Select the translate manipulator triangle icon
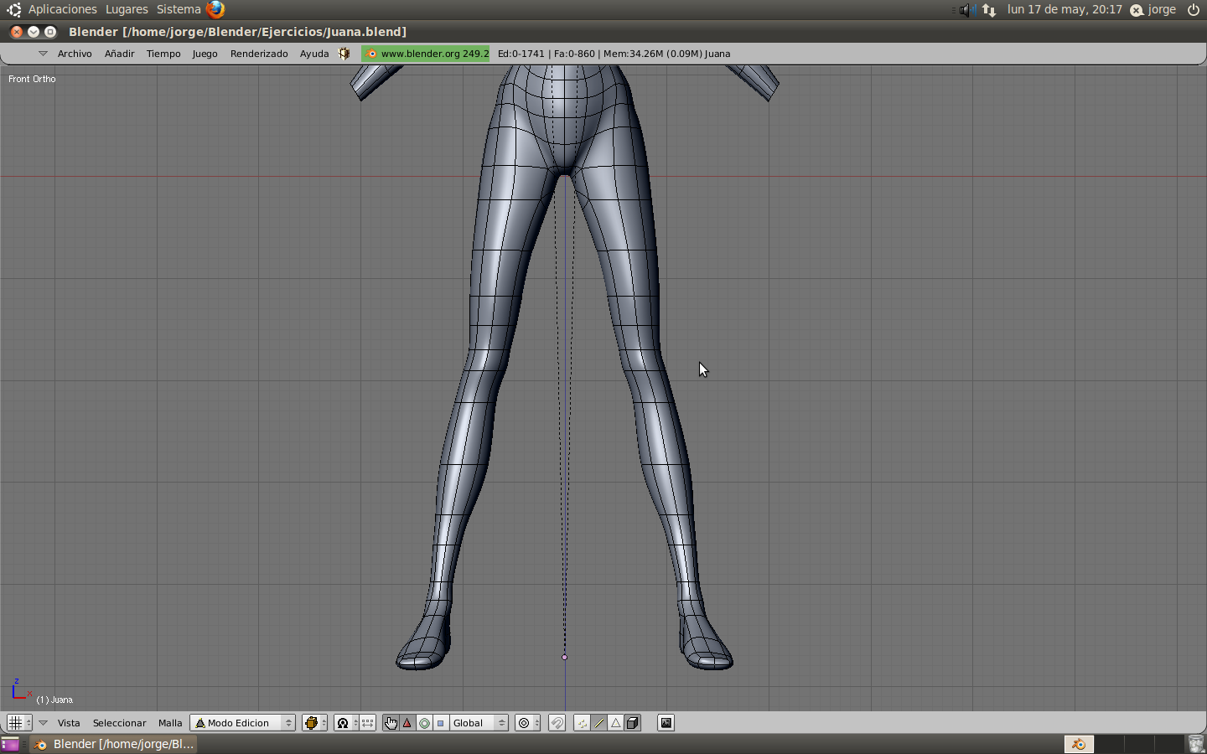The height and width of the screenshot is (754, 1207). pyautogui.click(x=407, y=723)
